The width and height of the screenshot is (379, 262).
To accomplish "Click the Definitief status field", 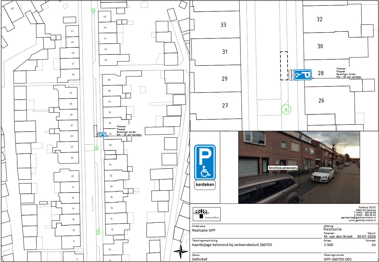I will coord(200,259).
